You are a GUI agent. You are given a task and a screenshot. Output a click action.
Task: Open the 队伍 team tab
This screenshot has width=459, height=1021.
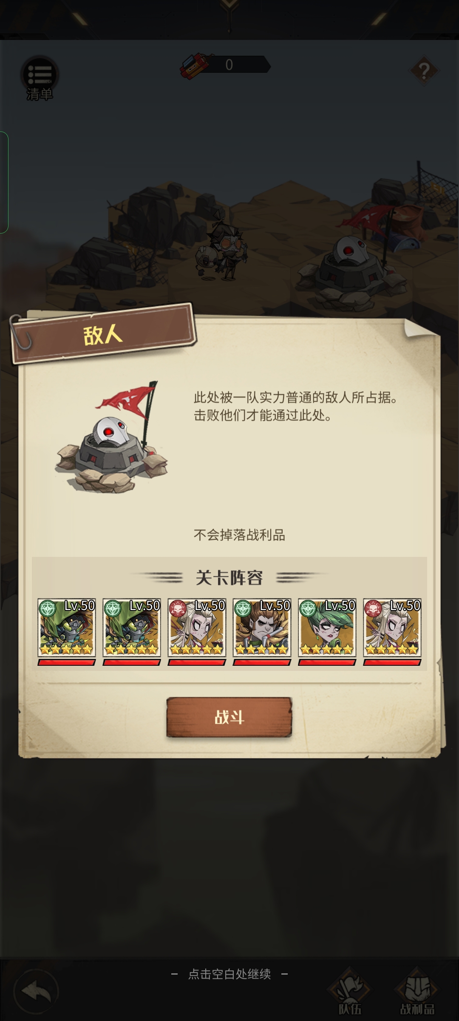tap(350, 992)
